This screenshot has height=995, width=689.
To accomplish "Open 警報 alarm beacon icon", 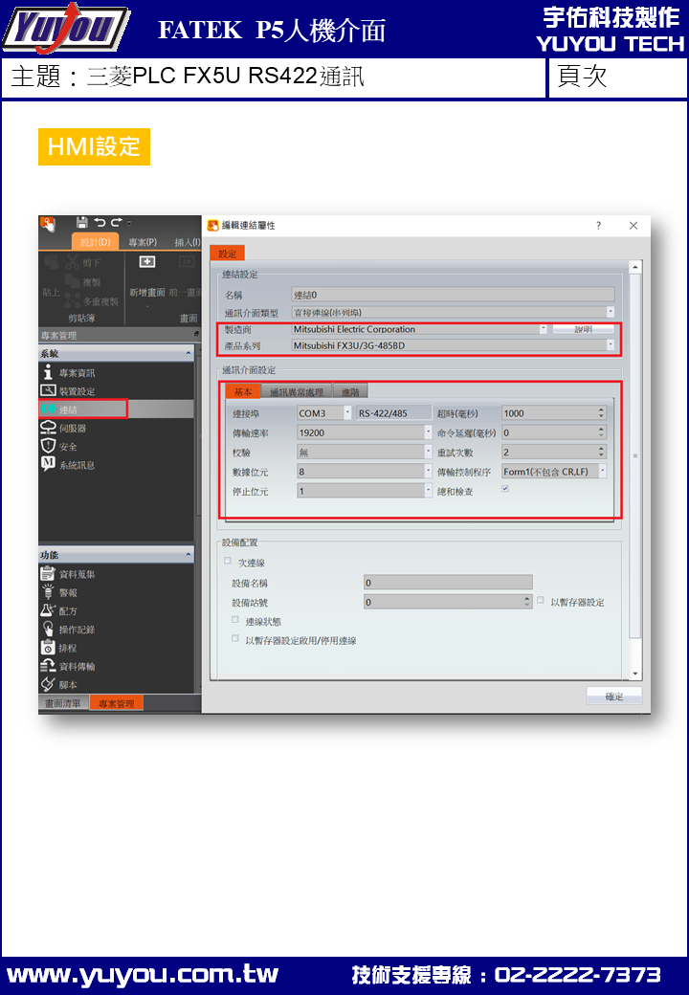I will coord(48,592).
